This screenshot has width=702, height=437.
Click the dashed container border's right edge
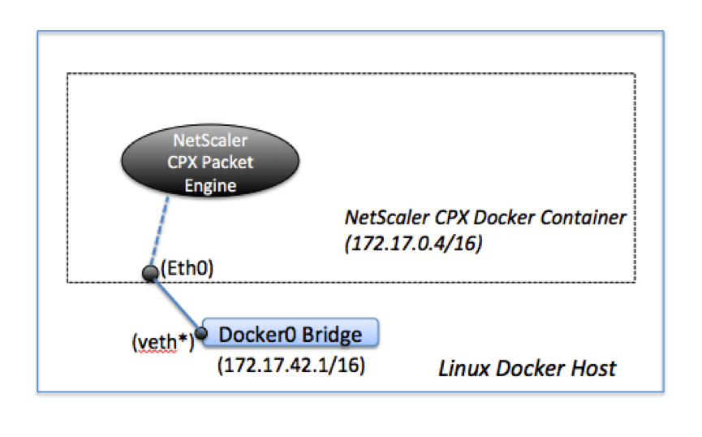tap(635, 179)
